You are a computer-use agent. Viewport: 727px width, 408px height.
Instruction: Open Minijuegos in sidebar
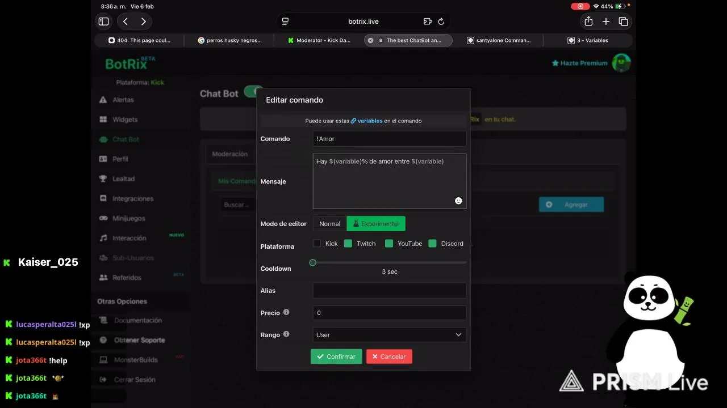coord(129,219)
